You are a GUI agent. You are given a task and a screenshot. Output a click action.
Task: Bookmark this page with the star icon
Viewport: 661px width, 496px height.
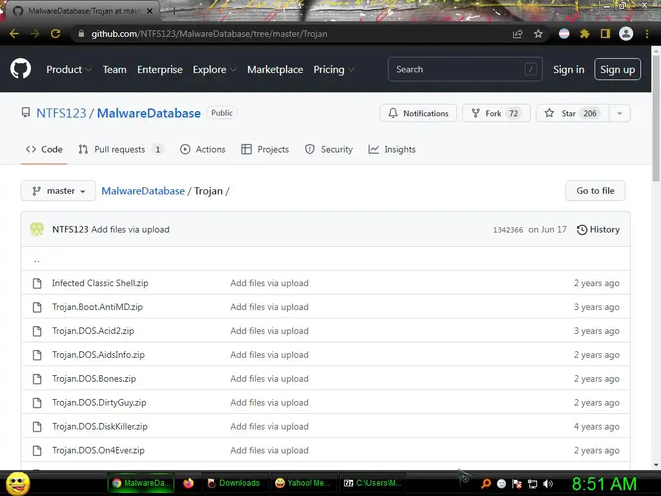[538, 34]
